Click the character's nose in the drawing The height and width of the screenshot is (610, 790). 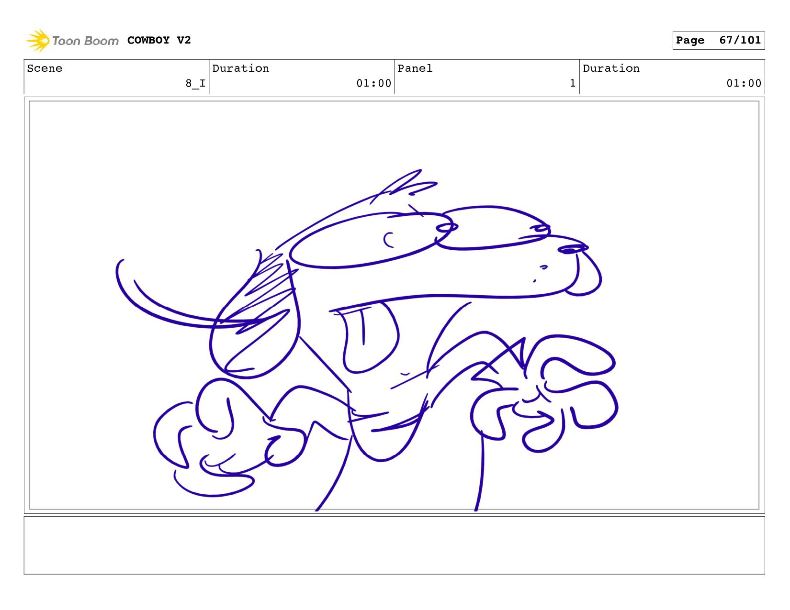click(x=571, y=249)
